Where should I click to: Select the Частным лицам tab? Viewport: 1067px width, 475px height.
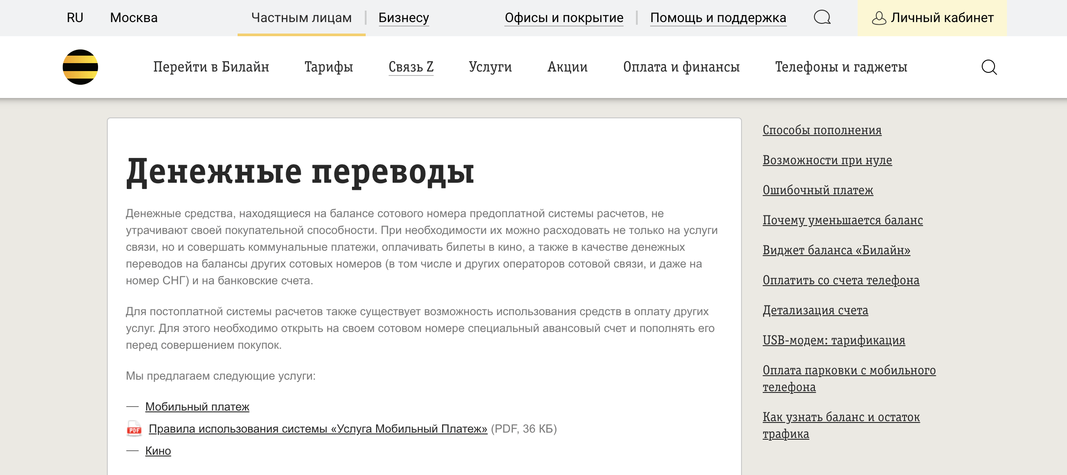coord(302,18)
